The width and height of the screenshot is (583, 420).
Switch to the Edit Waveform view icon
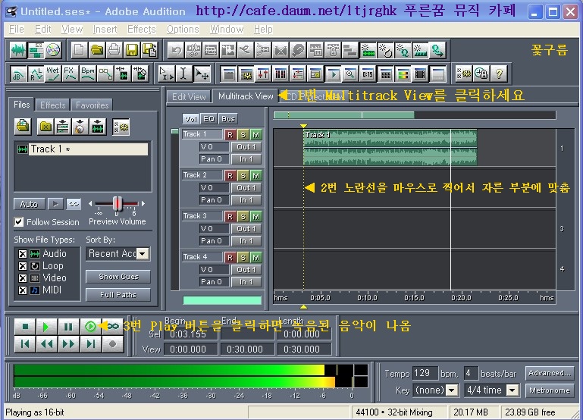pyautogui.click(x=18, y=50)
